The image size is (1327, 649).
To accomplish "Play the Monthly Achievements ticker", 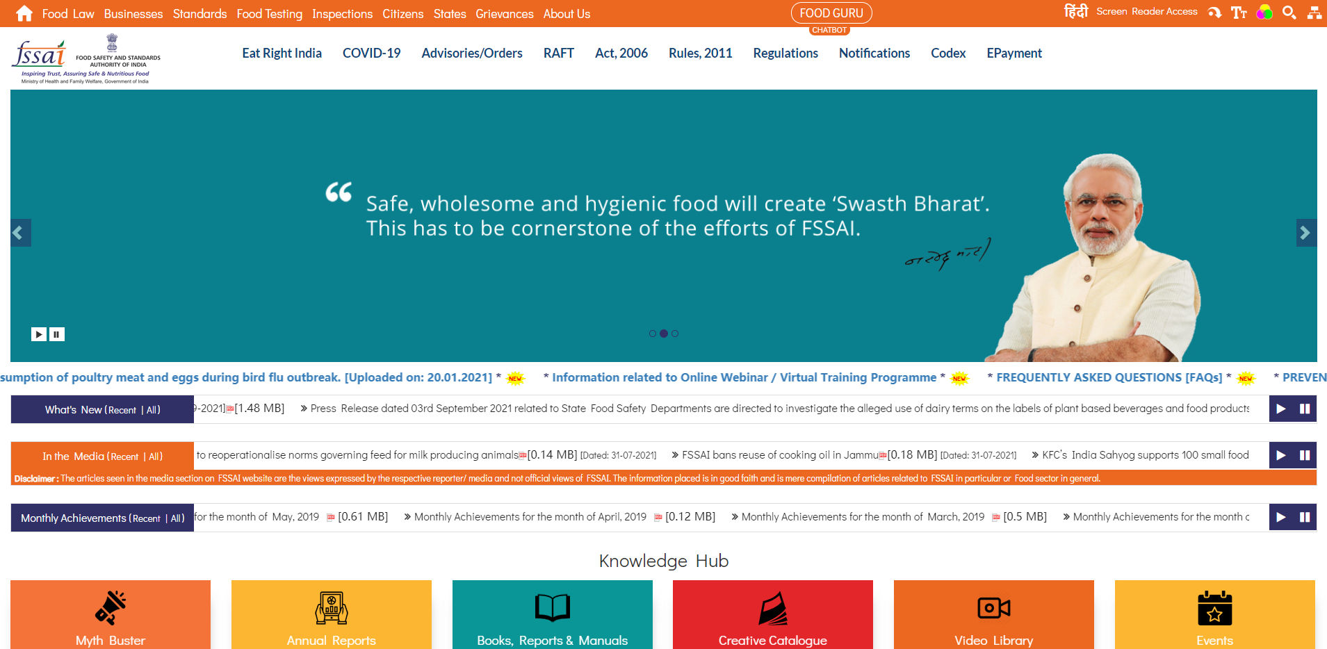I will coord(1281,517).
